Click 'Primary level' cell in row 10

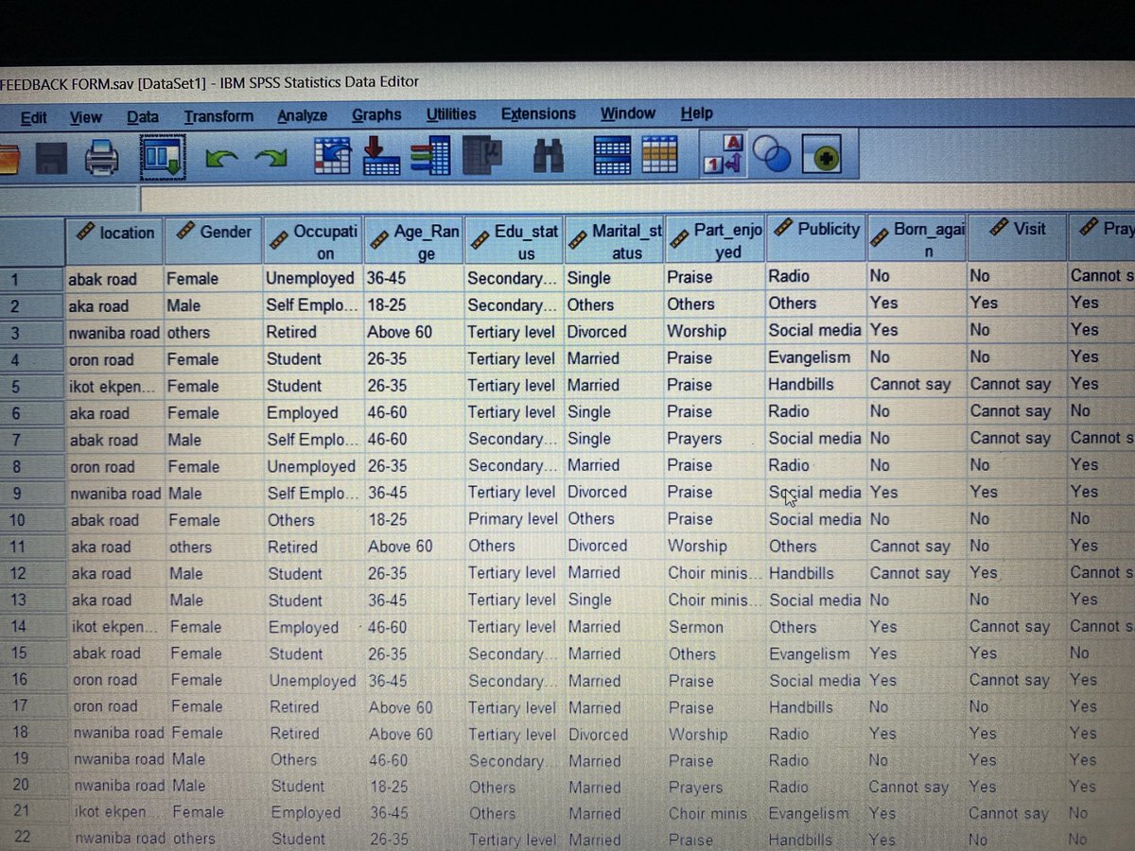(515, 519)
